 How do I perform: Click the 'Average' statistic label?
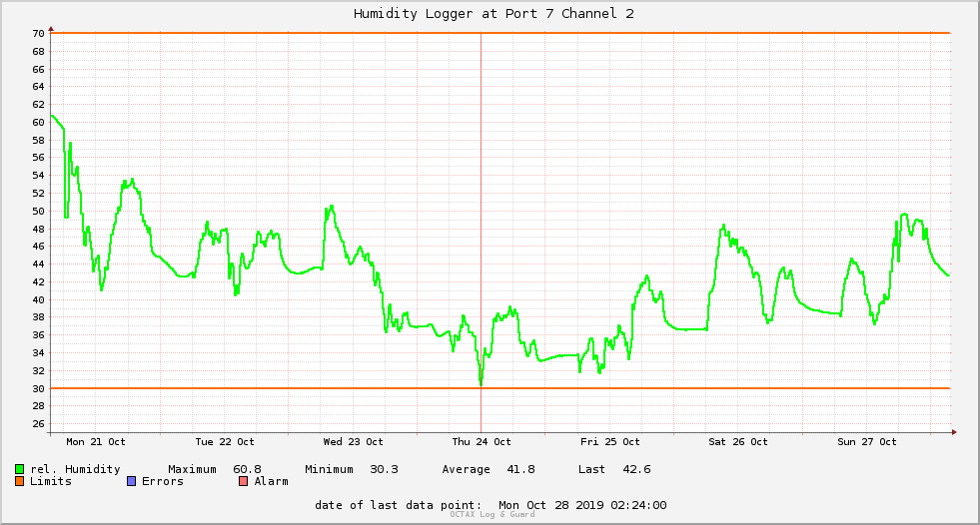[x=466, y=469]
